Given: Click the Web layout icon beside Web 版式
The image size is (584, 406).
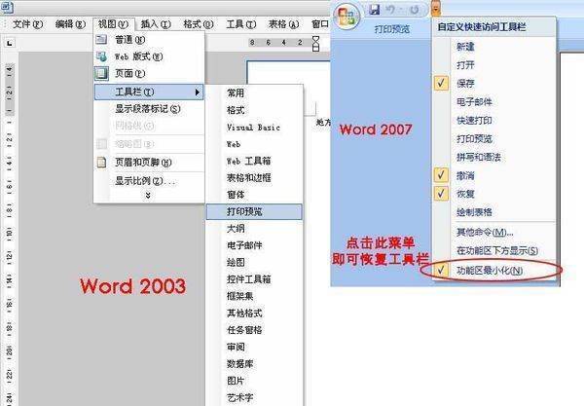Looking at the screenshot, I should point(101,56).
